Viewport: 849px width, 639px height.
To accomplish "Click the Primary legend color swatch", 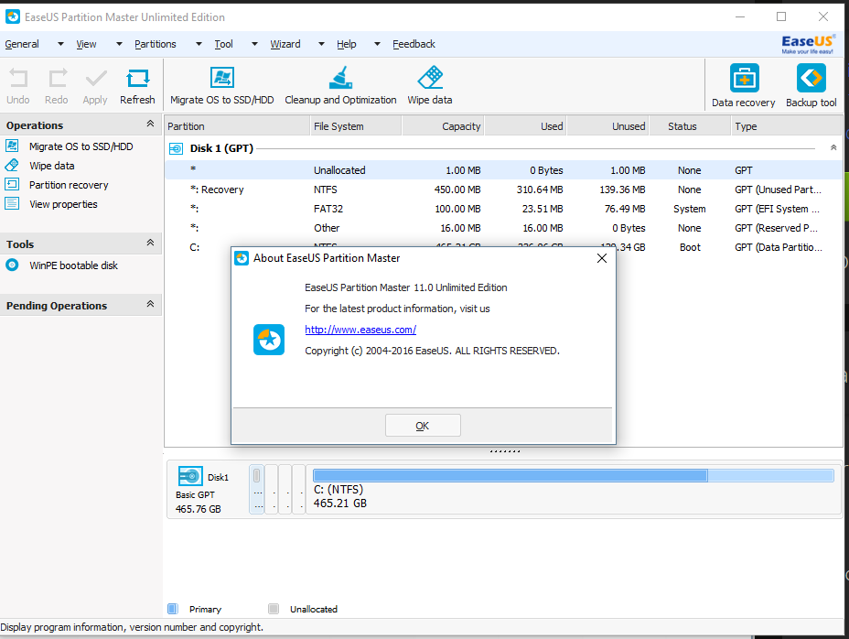I will pyautogui.click(x=173, y=609).
